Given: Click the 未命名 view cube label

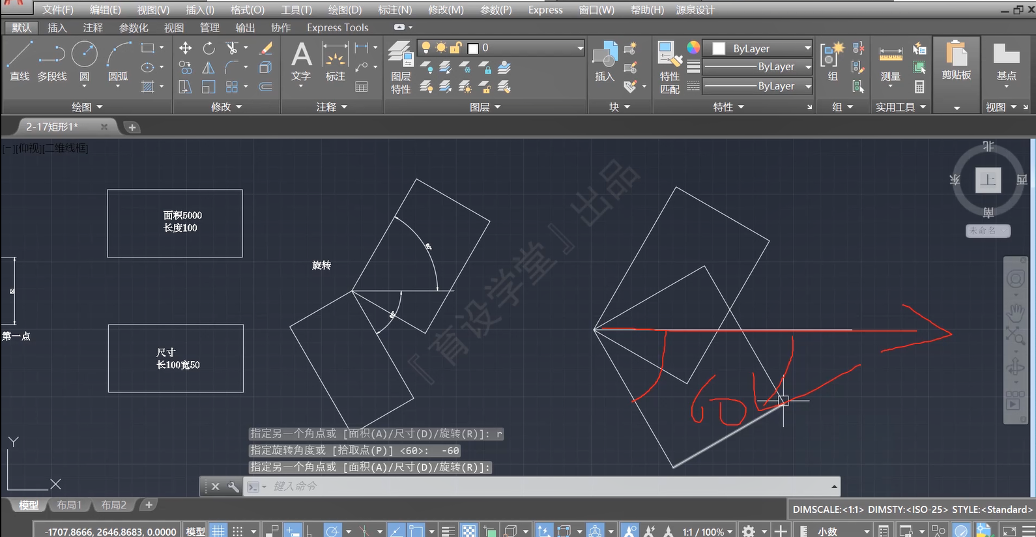Looking at the screenshot, I should [987, 231].
